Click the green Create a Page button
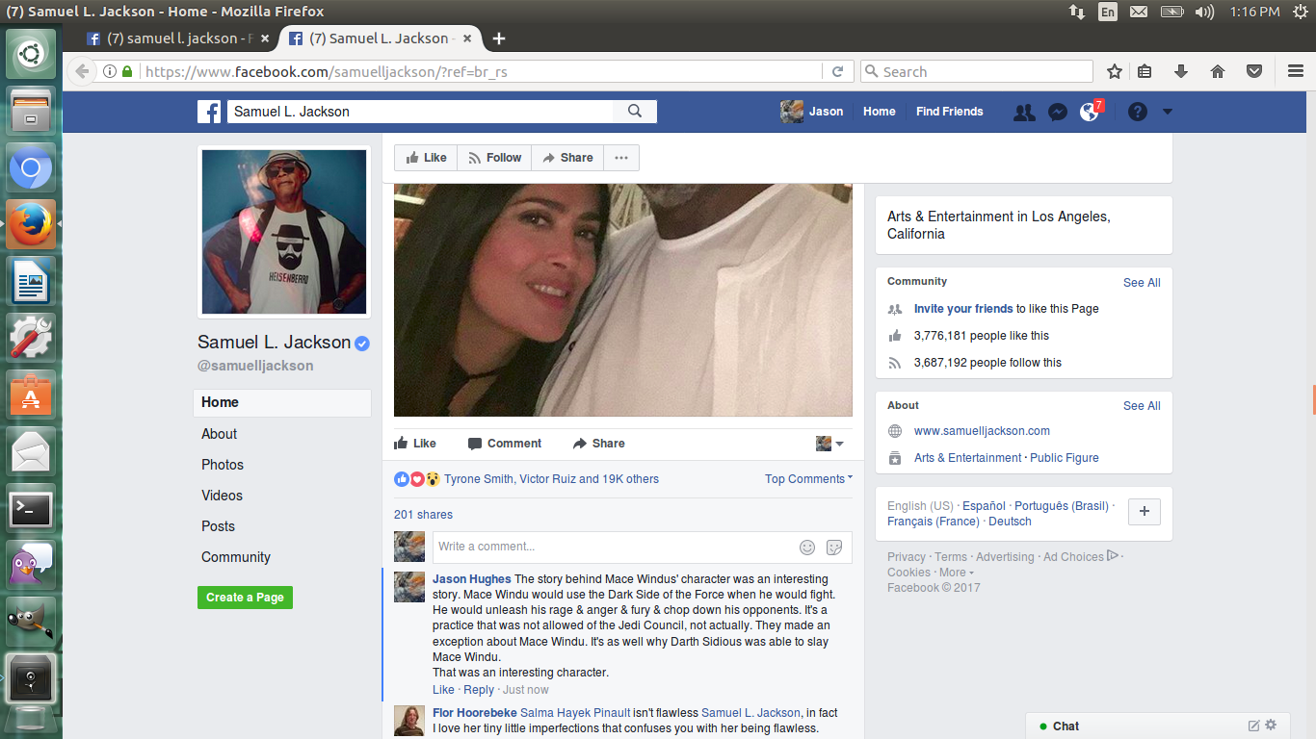The width and height of the screenshot is (1316, 739). tap(245, 598)
